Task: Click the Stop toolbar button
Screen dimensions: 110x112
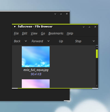Action: point(78,41)
